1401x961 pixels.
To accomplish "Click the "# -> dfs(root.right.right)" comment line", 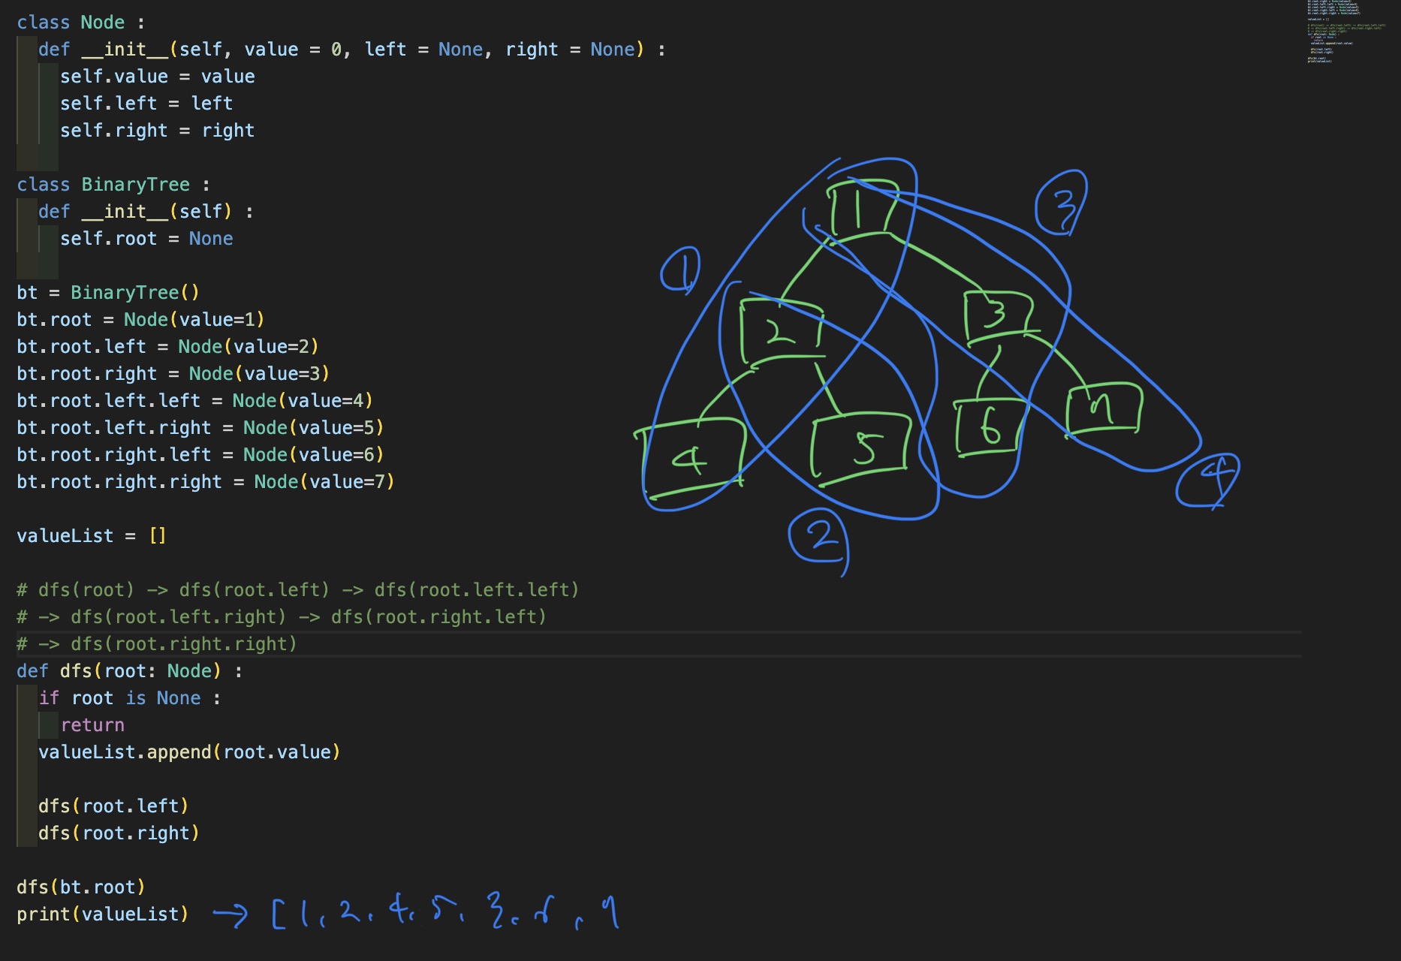I will click(x=156, y=644).
